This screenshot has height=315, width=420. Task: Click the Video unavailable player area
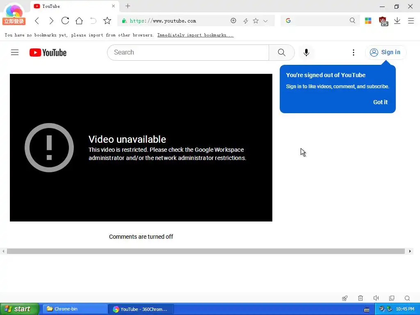click(x=141, y=148)
